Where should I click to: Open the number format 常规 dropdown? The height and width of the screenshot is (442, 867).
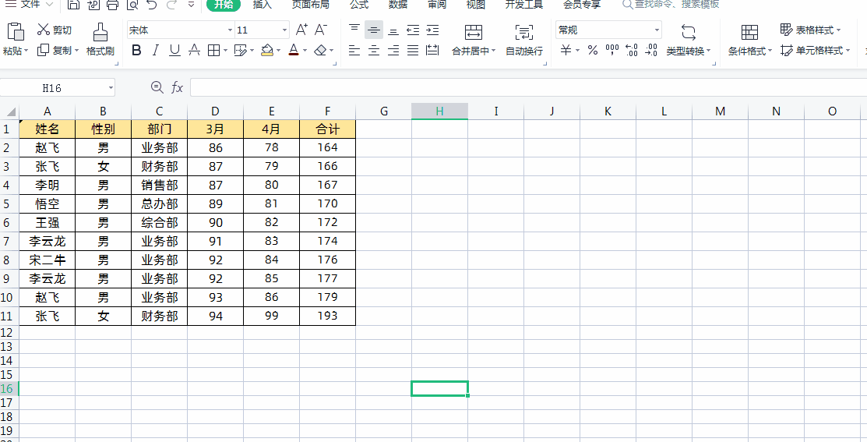[657, 30]
